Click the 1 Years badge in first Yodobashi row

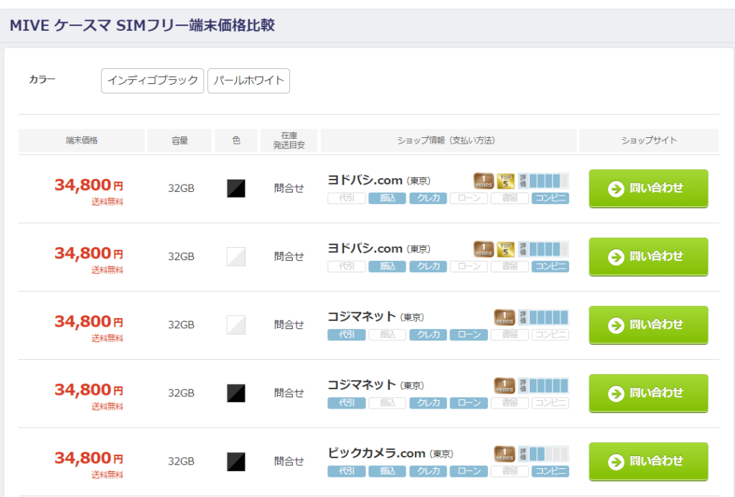tap(484, 181)
